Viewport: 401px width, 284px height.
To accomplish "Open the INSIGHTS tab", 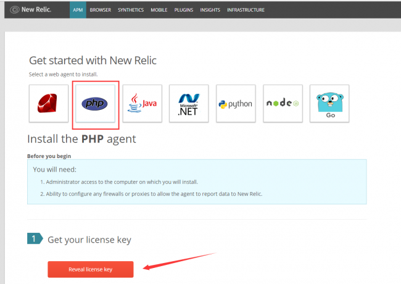I will [x=210, y=10].
